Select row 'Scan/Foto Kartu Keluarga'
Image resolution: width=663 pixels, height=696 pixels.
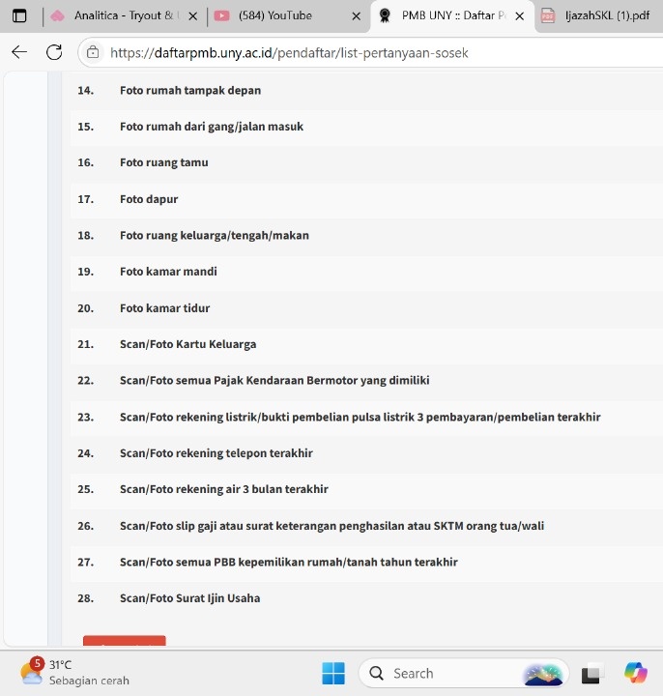366,344
